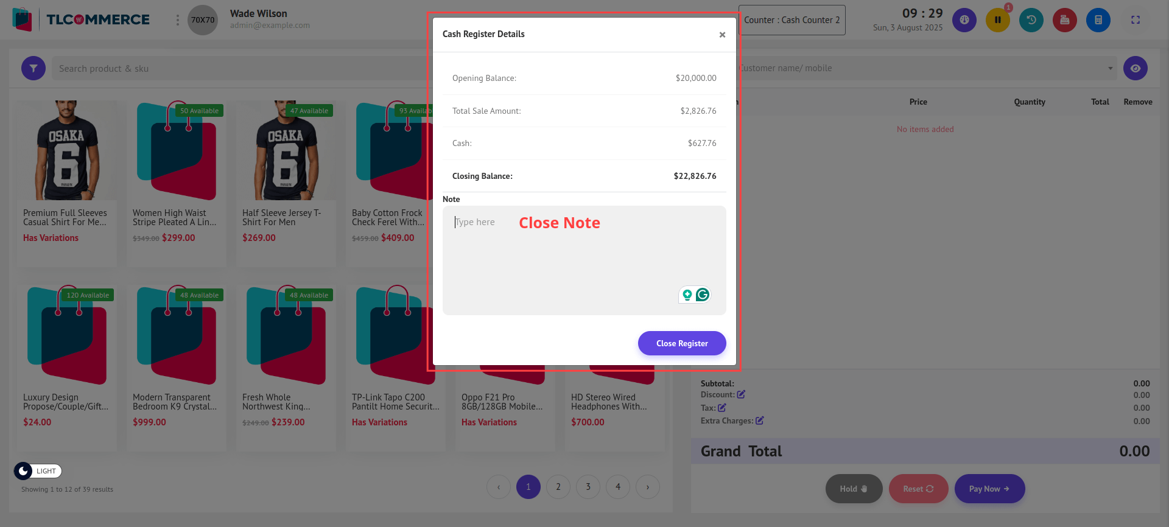This screenshot has height=527, width=1169.
Task: Open the three-dot menu beside logo
Action: coord(177,20)
